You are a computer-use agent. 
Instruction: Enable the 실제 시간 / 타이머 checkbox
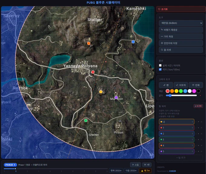pyautogui.click(x=160, y=65)
